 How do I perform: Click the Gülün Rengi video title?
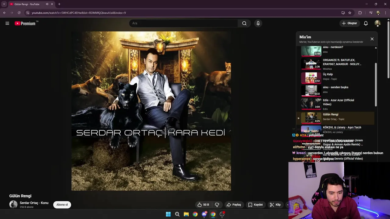pos(20,196)
